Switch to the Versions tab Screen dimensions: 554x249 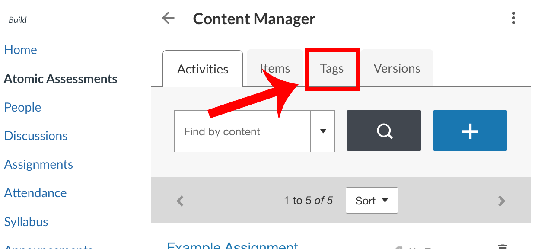pos(396,68)
